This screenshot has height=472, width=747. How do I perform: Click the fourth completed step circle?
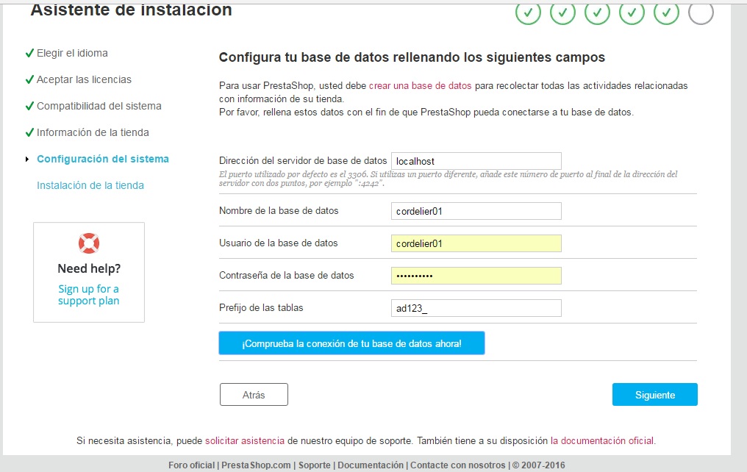coord(632,12)
